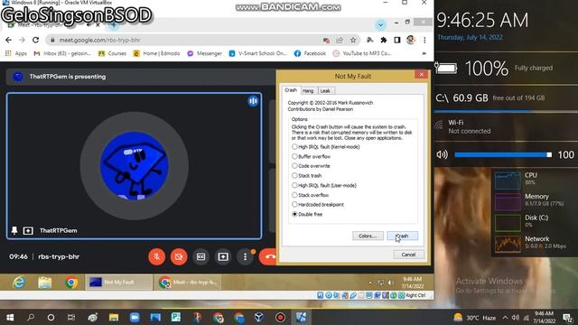This screenshot has height=325, width=578.
Task: Open Chrome tab search chevron
Action: (x=380, y=25)
